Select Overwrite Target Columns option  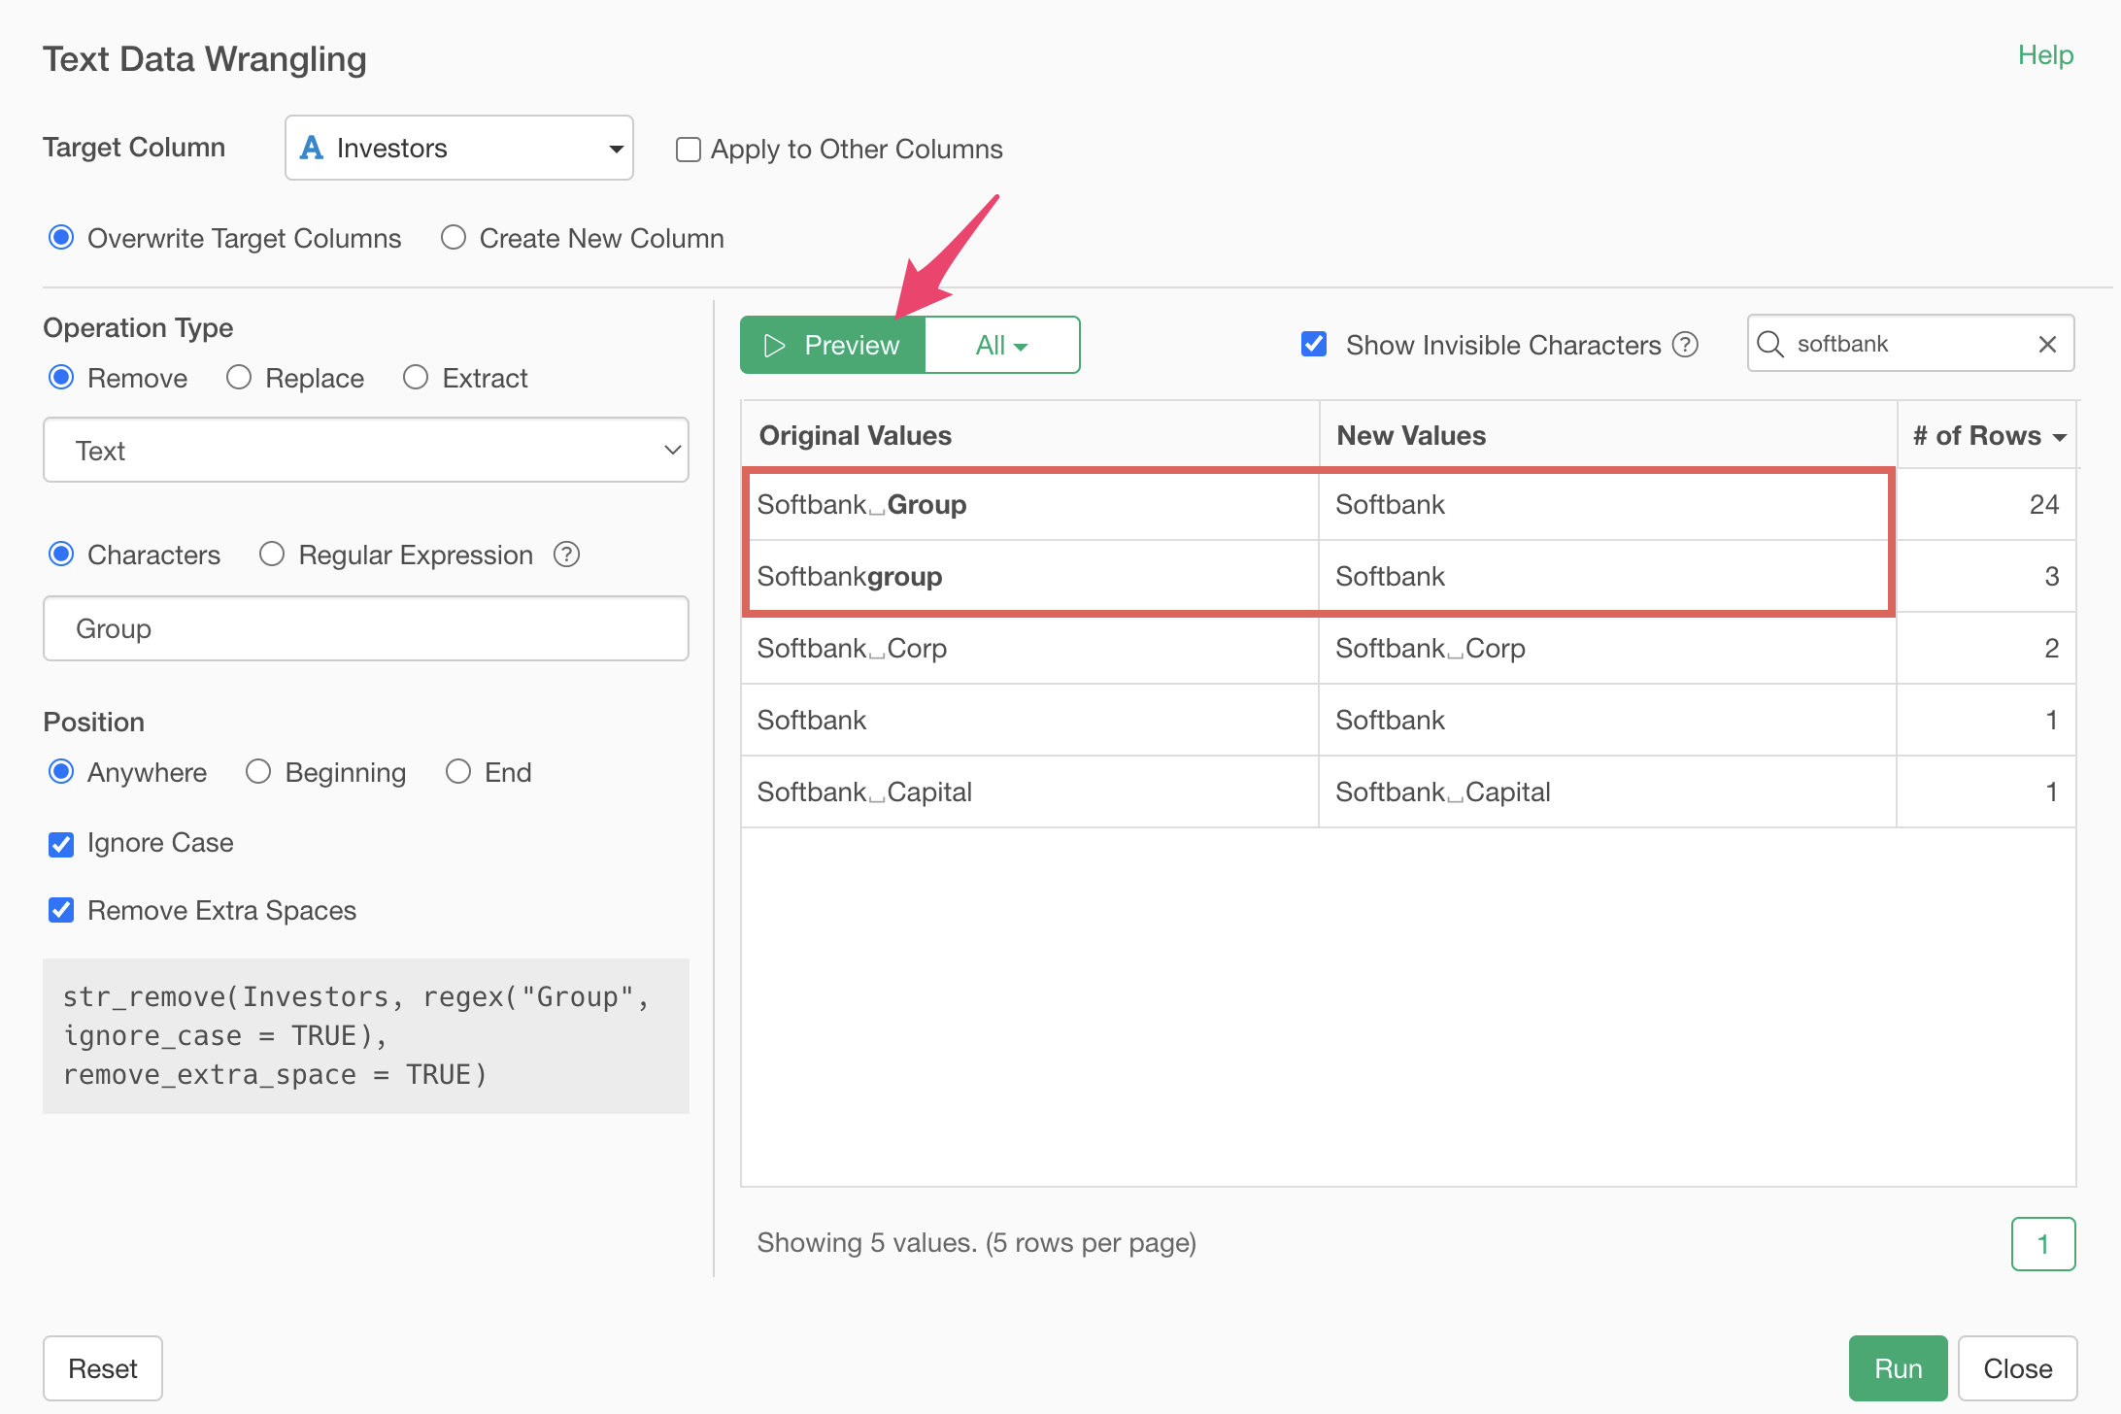[x=61, y=238]
